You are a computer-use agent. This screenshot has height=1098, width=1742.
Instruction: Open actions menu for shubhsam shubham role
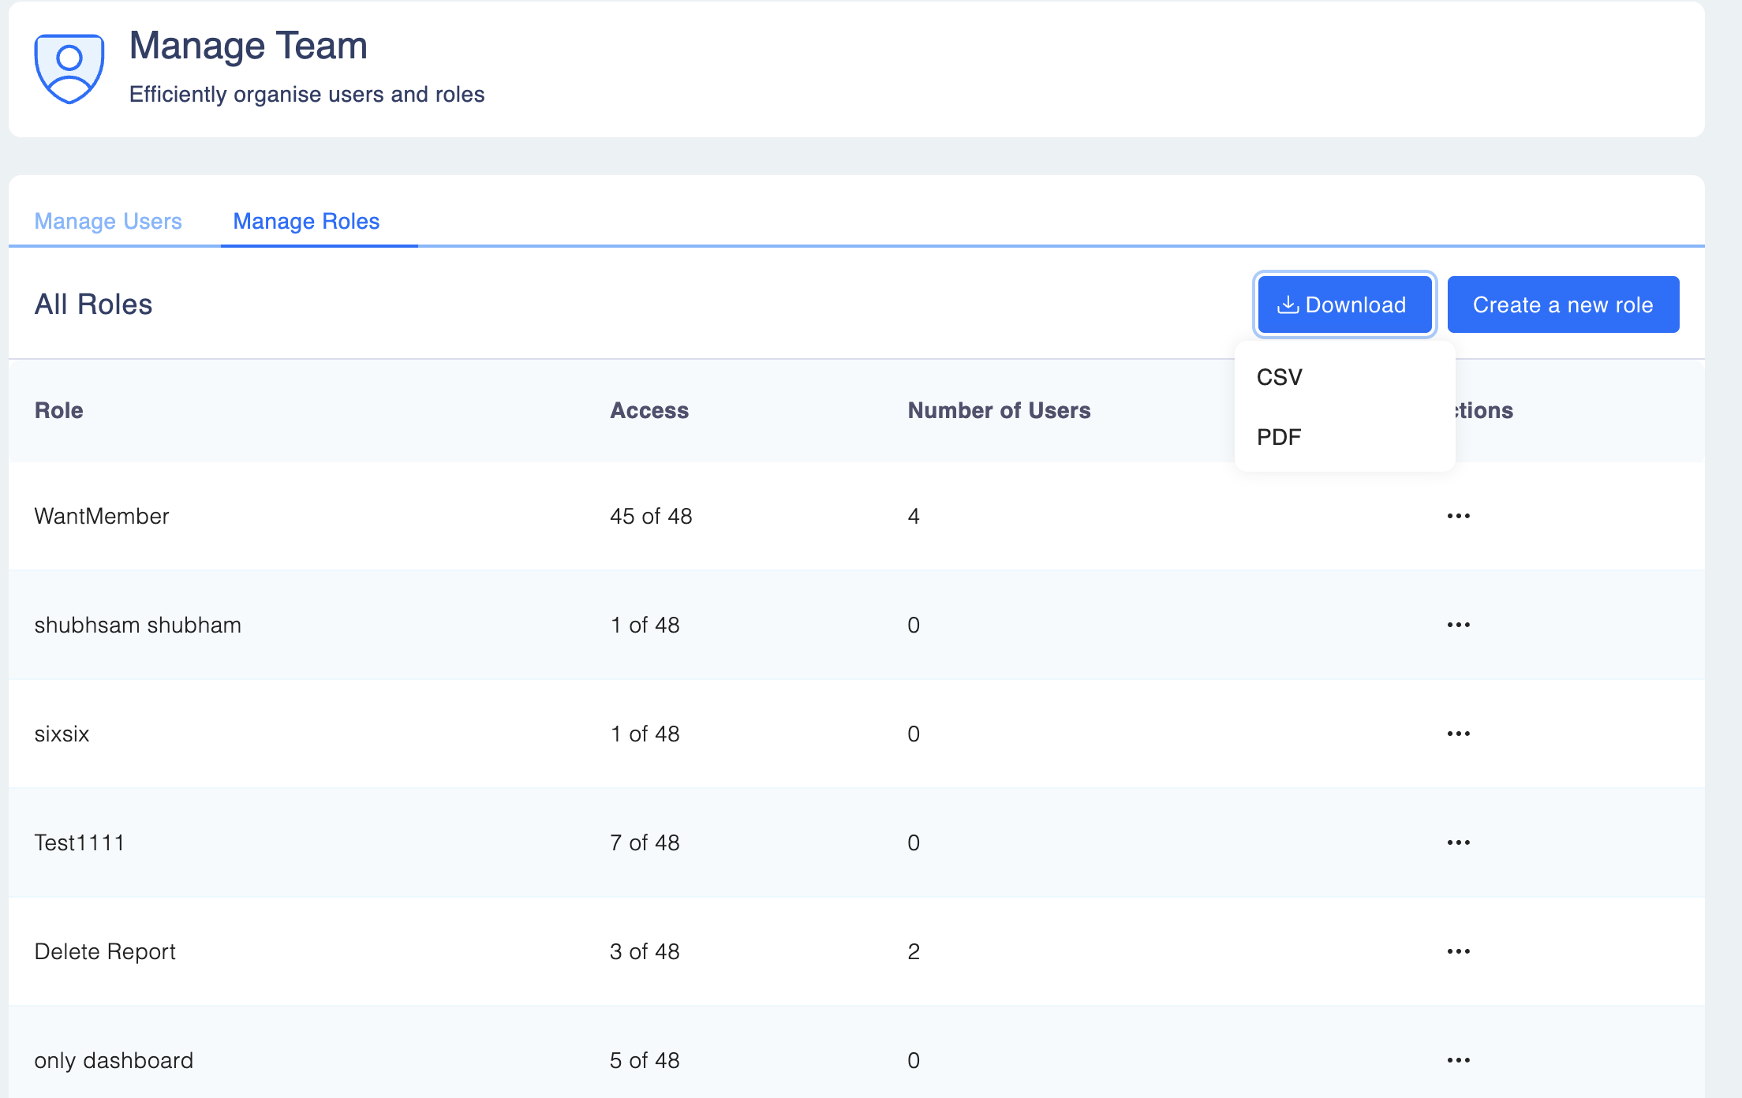[1458, 625]
